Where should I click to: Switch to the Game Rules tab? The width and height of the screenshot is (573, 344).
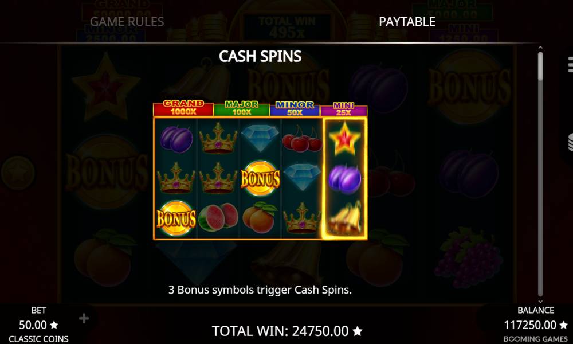coord(127,22)
